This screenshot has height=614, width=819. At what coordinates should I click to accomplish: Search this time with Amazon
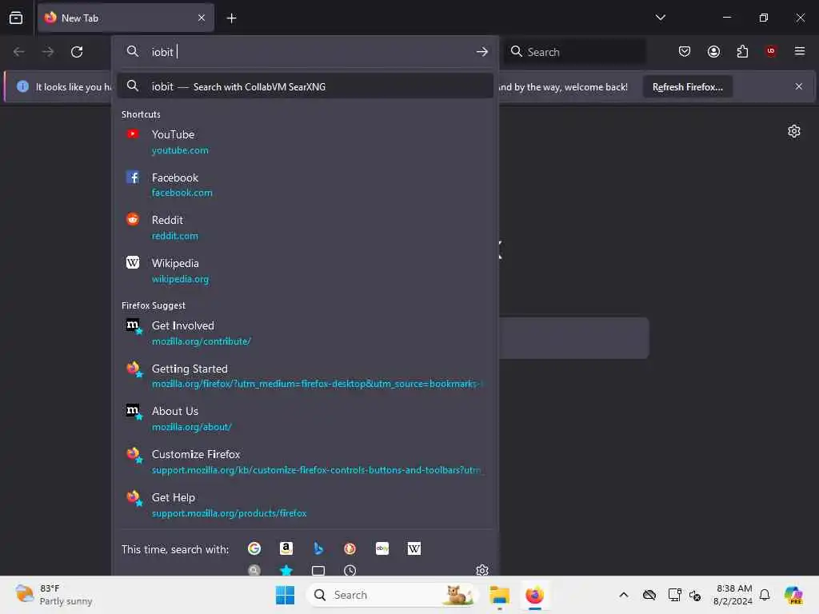tap(286, 548)
